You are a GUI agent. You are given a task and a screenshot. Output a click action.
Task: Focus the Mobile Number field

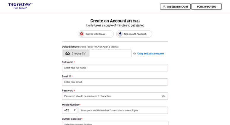click(123, 110)
